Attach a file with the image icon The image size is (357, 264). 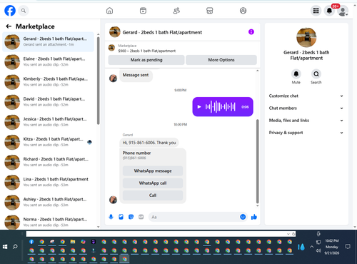121,217
